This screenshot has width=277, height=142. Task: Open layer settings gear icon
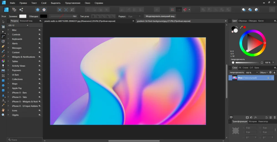click(x=270, y=72)
